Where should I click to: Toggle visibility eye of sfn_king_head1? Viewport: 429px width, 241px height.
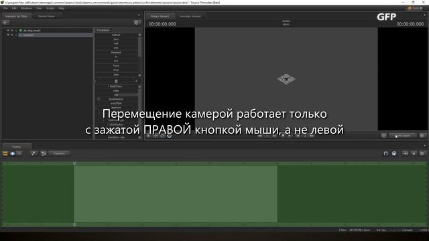[8, 30]
